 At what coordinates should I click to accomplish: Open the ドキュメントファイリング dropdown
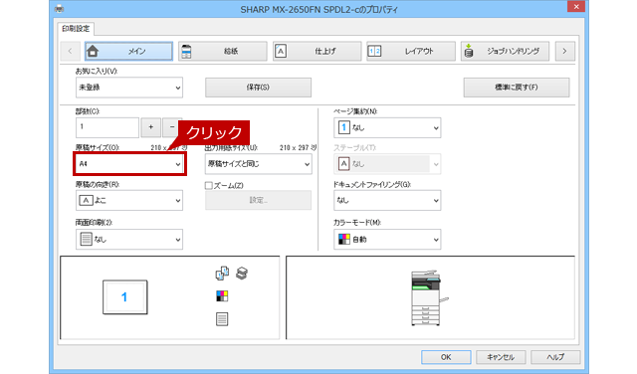pyautogui.click(x=387, y=201)
